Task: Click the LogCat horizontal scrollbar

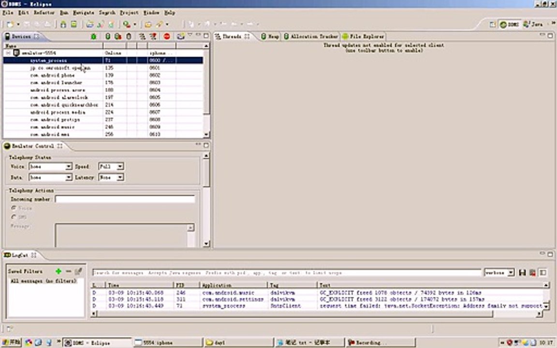Action: coord(317,314)
